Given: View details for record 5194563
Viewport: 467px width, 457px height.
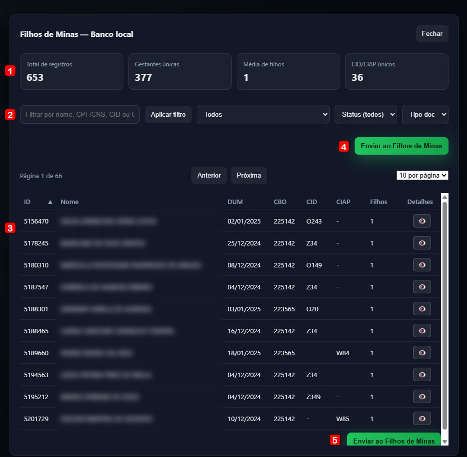Looking at the screenshot, I should pyautogui.click(x=422, y=375).
